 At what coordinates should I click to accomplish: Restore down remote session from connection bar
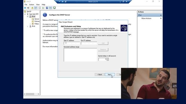coord(123,1)
